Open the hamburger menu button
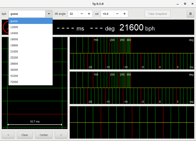Image resolution: width=196 pixels, height=141 pixels. pos(190,14)
